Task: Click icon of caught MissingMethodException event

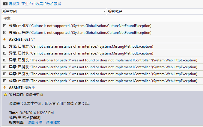Action: 5,53
